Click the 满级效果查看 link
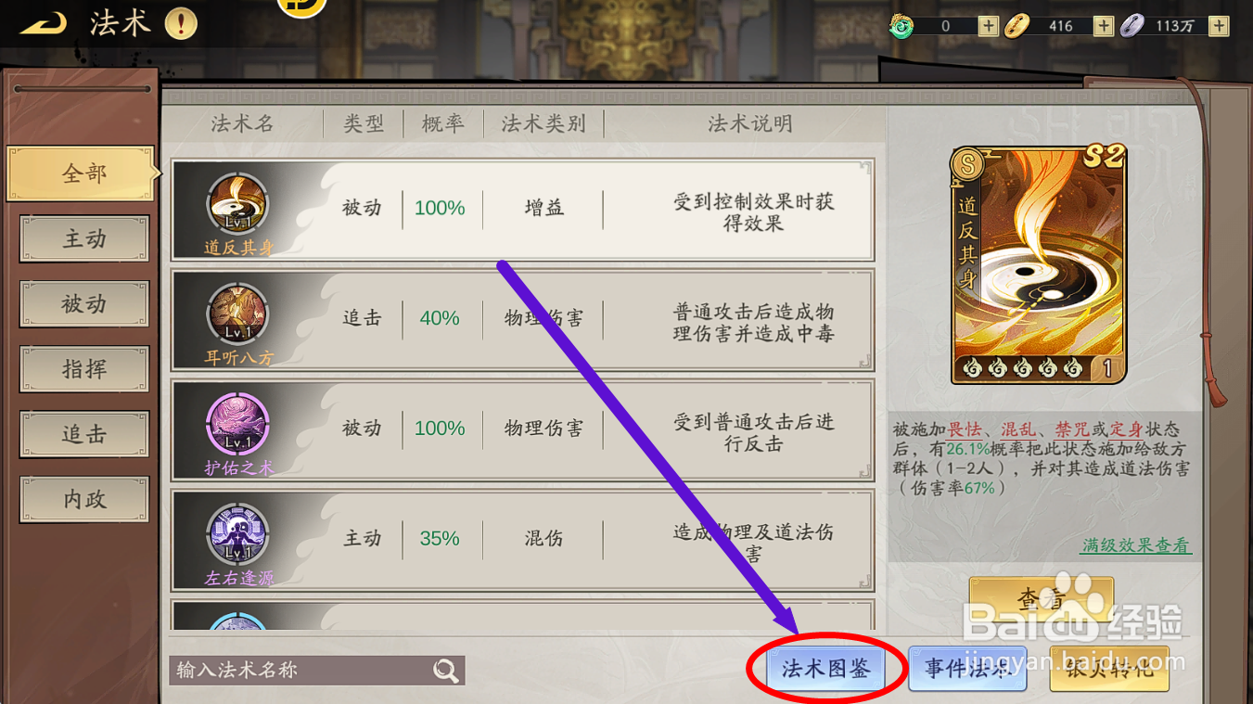 [x=1136, y=545]
